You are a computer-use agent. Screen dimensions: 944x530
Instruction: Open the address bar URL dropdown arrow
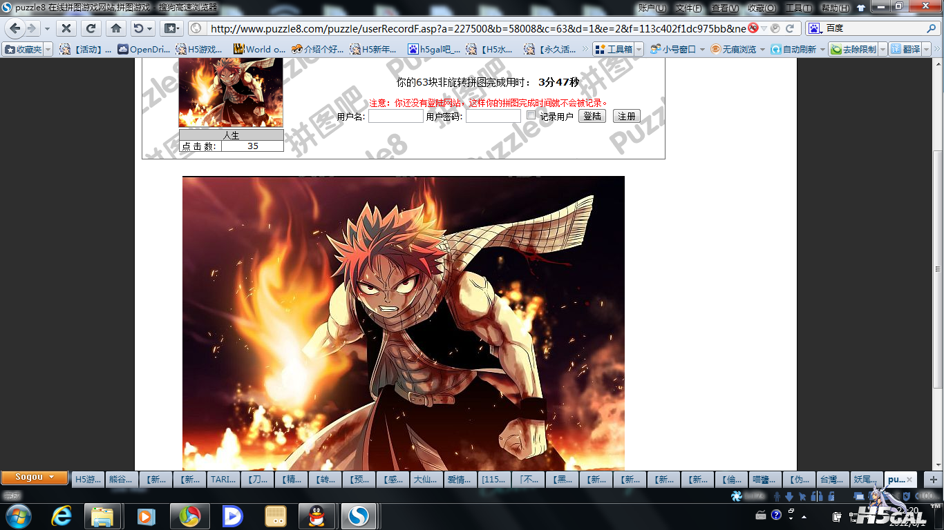click(764, 28)
